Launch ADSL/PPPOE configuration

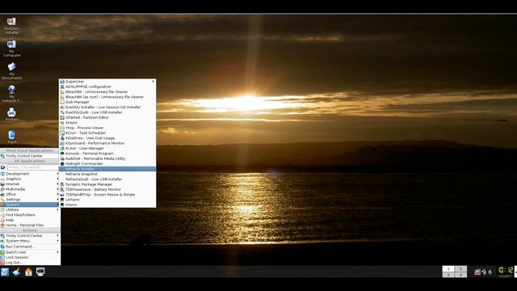(107, 86)
